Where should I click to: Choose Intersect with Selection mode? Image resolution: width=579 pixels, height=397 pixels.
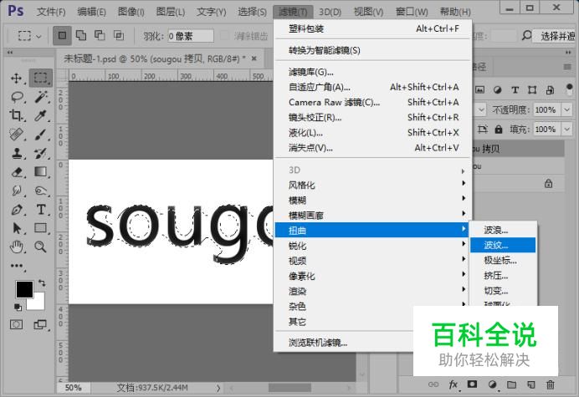coord(119,35)
